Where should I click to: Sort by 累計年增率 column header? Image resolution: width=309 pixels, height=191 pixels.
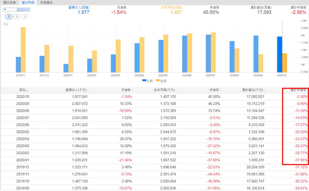tap(298, 90)
